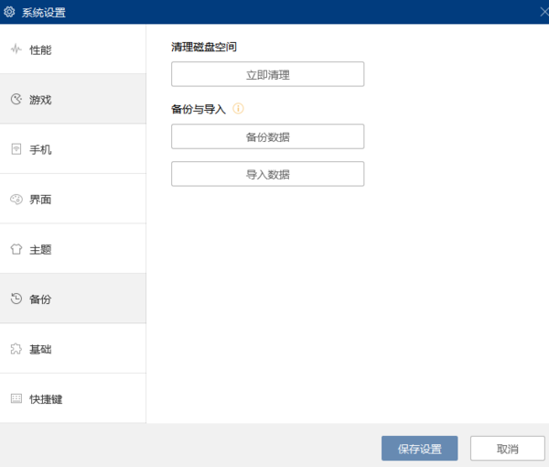Close the 系统设置 dialog
Viewport: 549px width, 467px height.
tap(544, 12)
